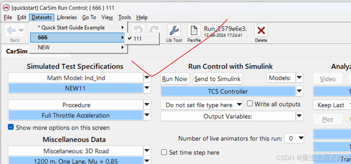
Task: Click the Redo toolbar icon
Action: 154,30
